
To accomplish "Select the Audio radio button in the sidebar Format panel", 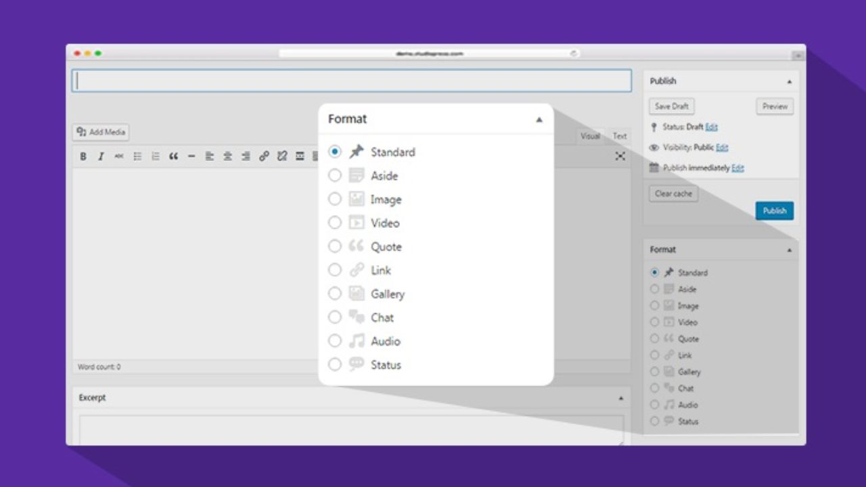I will pos(654,404).
